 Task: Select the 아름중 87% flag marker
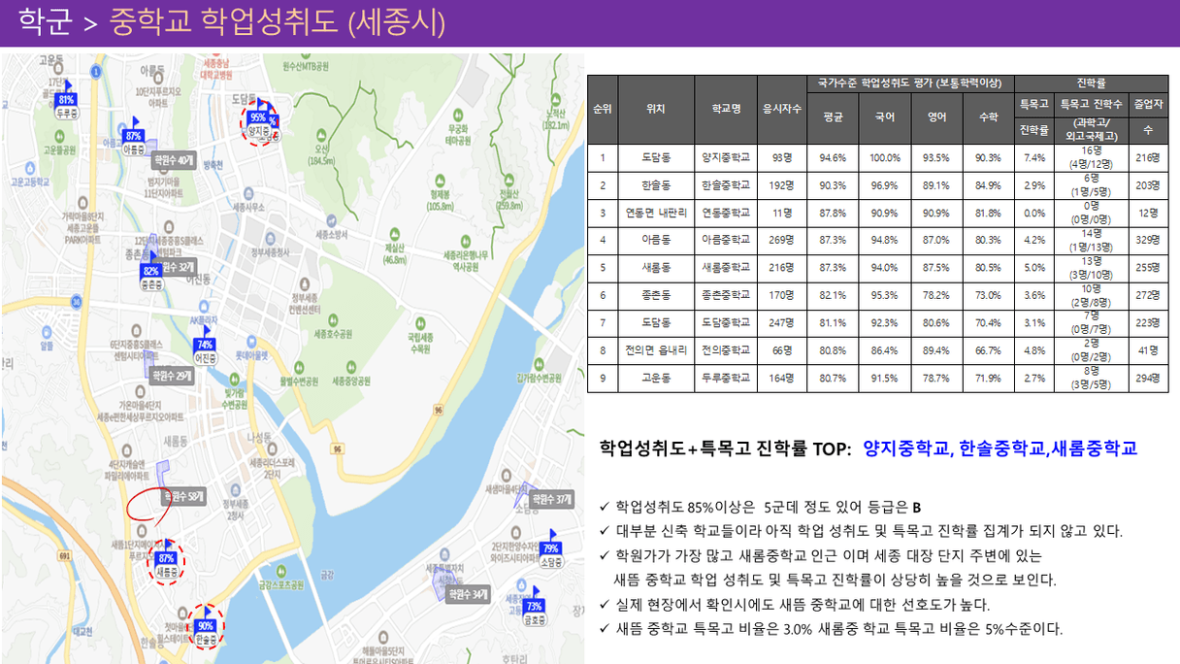(x=133, y=138)
